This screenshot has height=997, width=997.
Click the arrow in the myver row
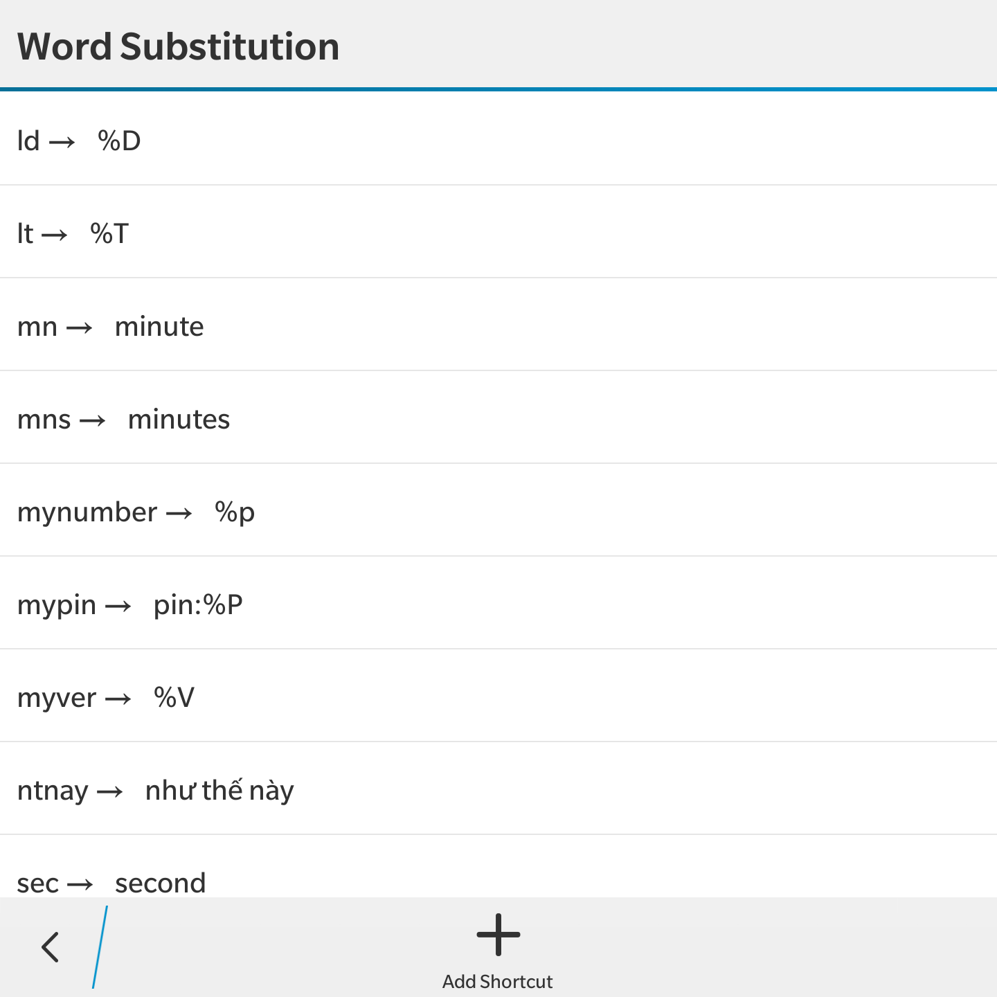[118, 699]
